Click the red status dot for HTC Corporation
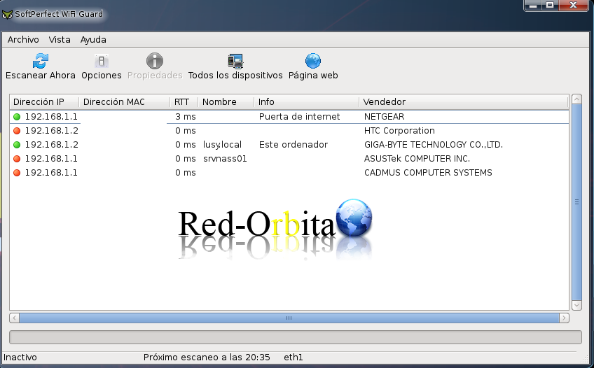The width and height of the screenshot is (594, 368). coord(17,131)
